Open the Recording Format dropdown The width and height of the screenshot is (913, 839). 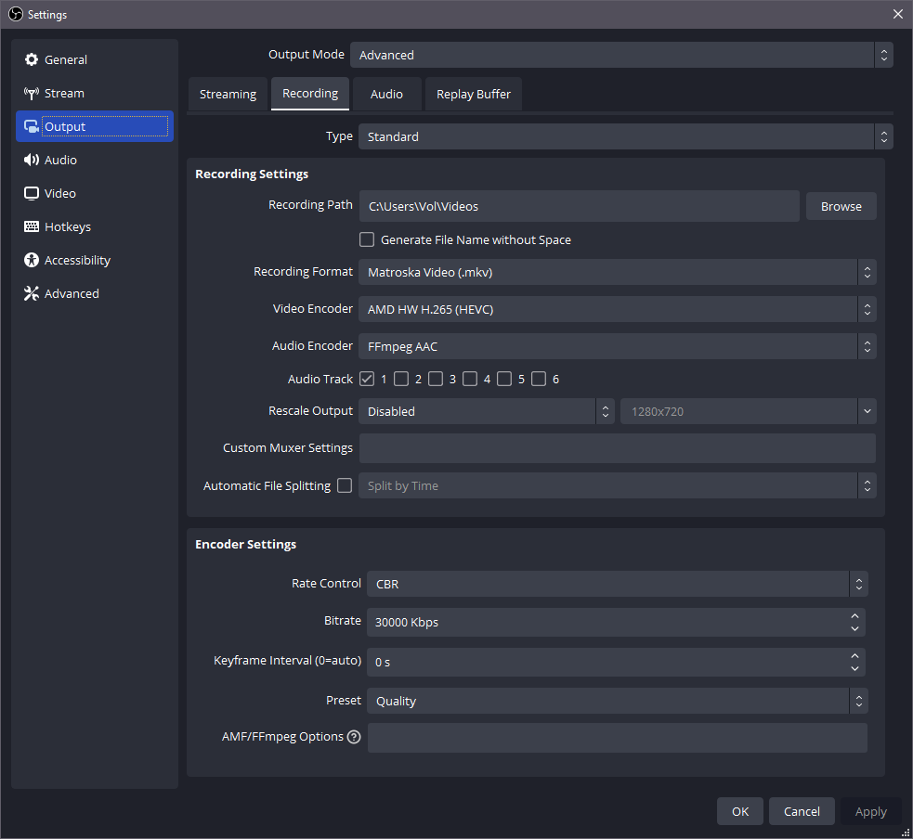pyautogui.click(x=617, y=272)
